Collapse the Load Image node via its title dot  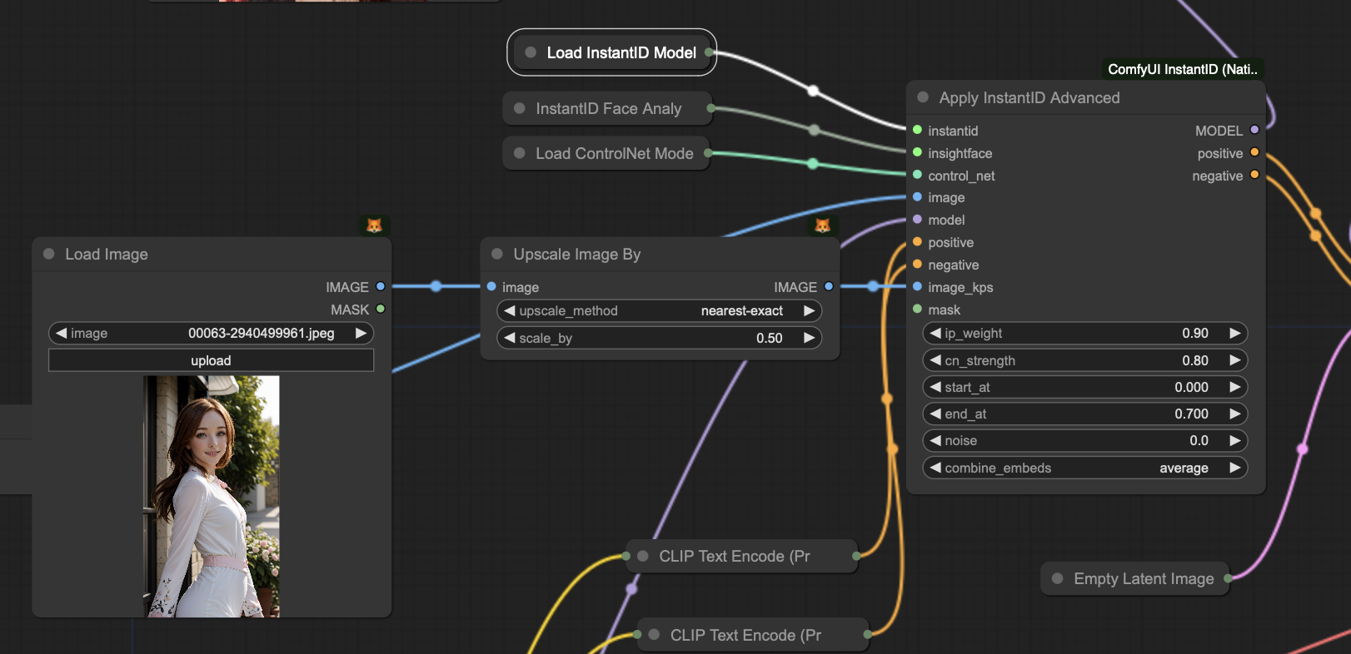click(x=49, y=254)
